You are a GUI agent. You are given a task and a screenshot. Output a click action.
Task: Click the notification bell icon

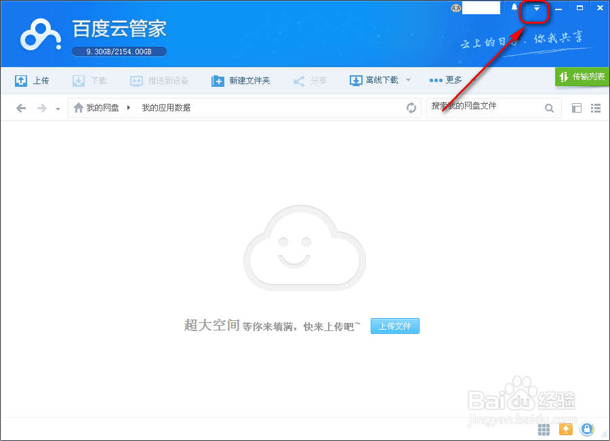[x=513, y=8]
